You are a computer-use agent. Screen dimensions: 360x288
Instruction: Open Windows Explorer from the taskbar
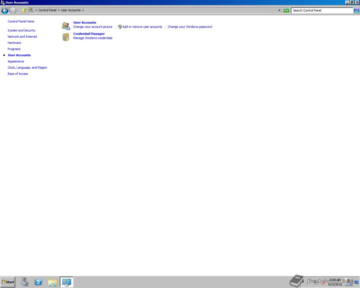click(x=53, y=282)
